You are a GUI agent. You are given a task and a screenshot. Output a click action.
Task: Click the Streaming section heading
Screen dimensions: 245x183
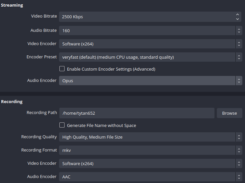pyautogui.click(x=12, y=5)
